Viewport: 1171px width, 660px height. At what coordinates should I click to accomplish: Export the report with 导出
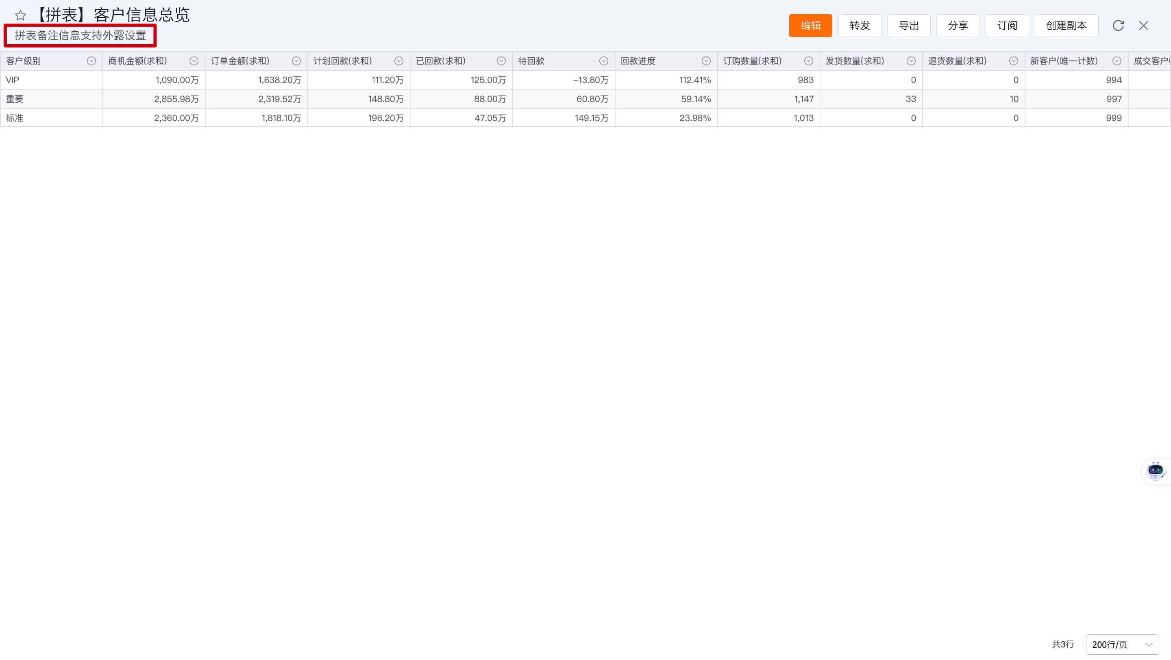click(x=909, y=26)
